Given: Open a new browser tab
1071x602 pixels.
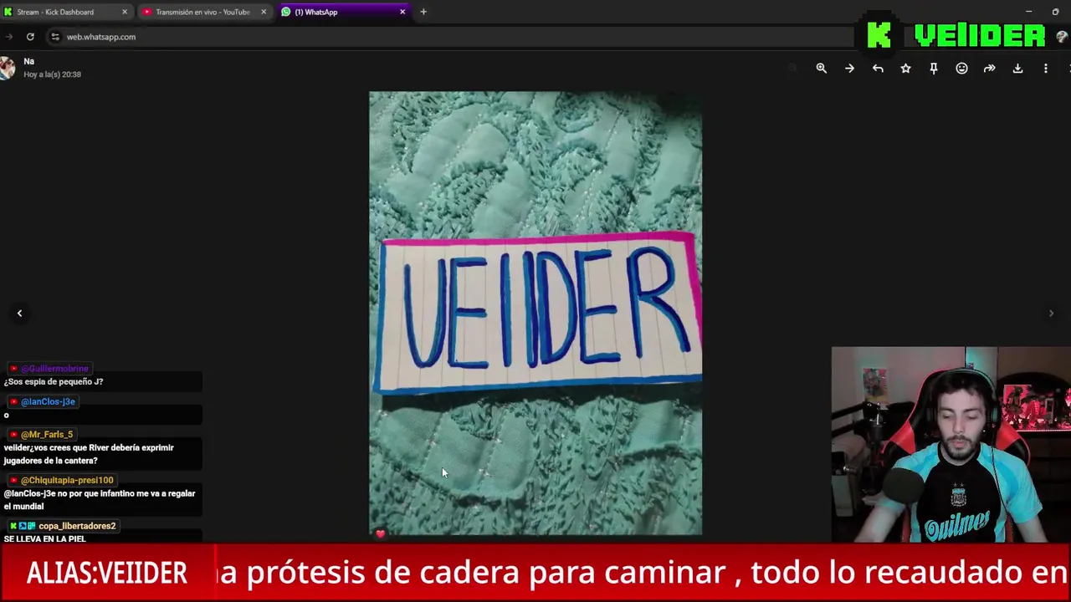Looking at the screenshot, I should [423, 12].
